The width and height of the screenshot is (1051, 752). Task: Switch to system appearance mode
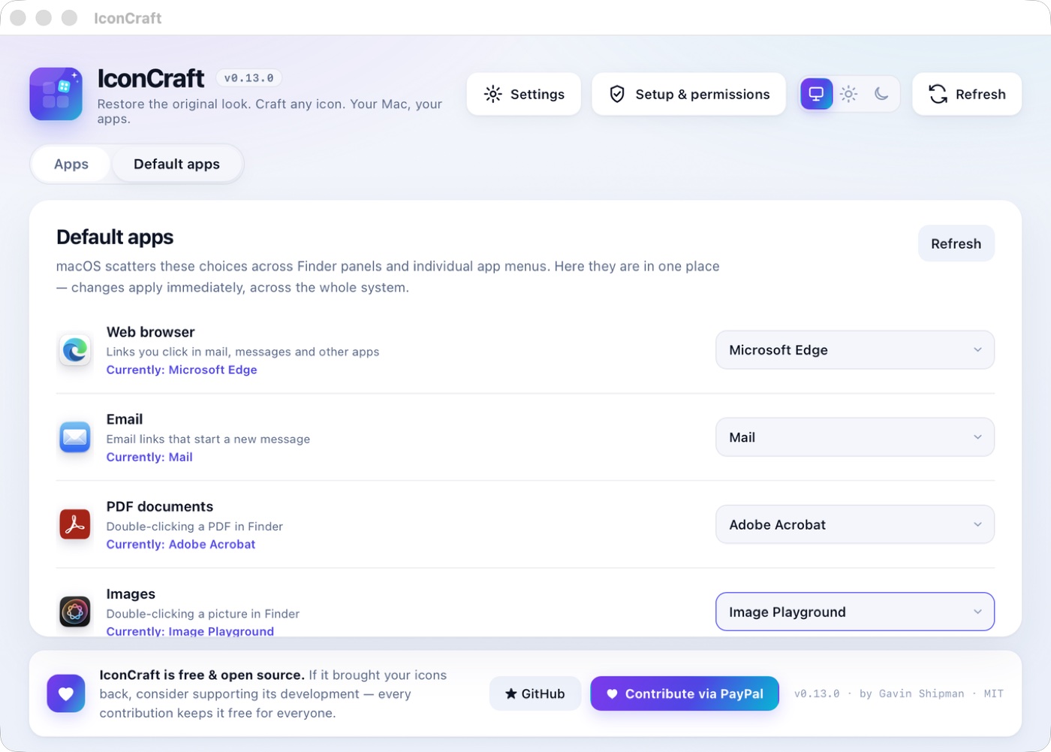pos(816,94)
